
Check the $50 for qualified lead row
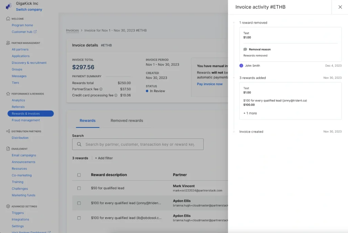point(79,188)
